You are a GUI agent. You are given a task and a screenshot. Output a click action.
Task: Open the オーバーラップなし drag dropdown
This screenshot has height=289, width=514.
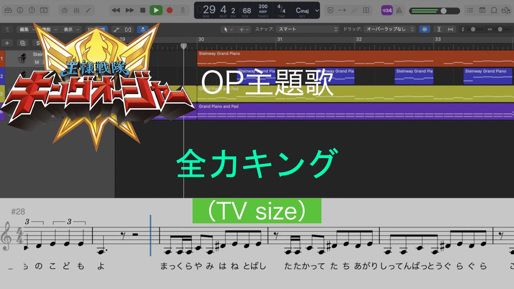[389, 29]
